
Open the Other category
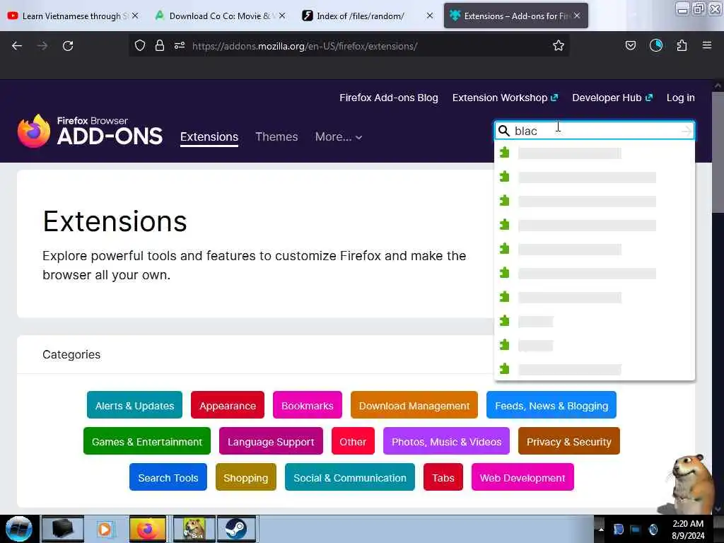pos(353,441)
